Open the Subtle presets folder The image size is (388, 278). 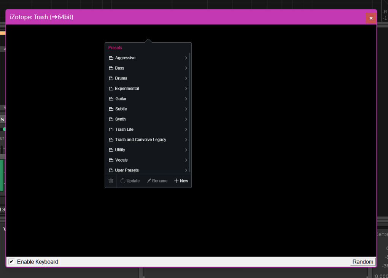pyautogui.click(x=148, y=109)
